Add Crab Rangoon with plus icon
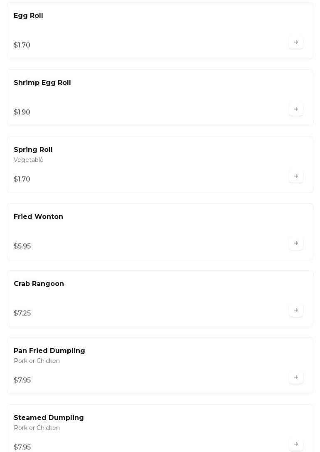Viewport: 320px width, 452px height. (x=296, y=310)
